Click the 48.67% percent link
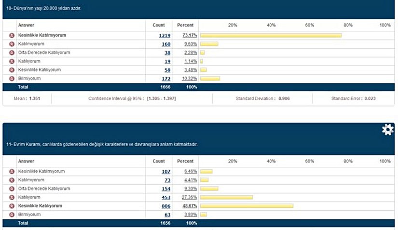398x230 pixels. coord(188,206)
